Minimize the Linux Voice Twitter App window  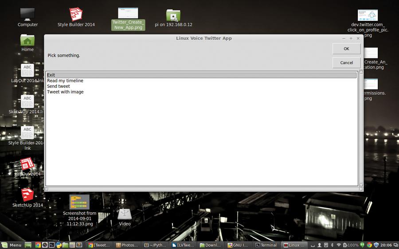click(x=344, y=39)
